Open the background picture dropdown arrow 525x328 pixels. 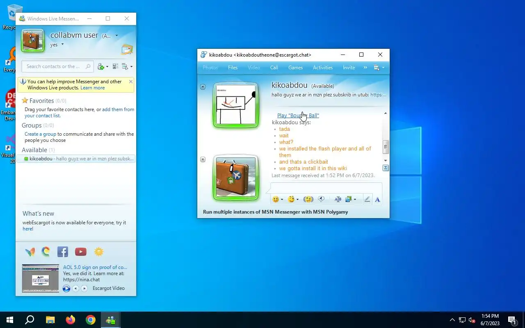point(355,200)
